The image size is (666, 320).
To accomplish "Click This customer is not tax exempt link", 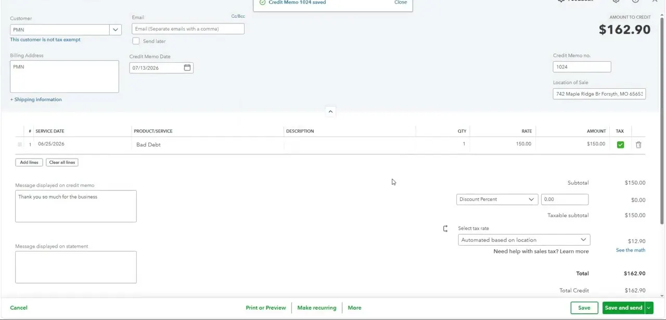I will (45, 40).
